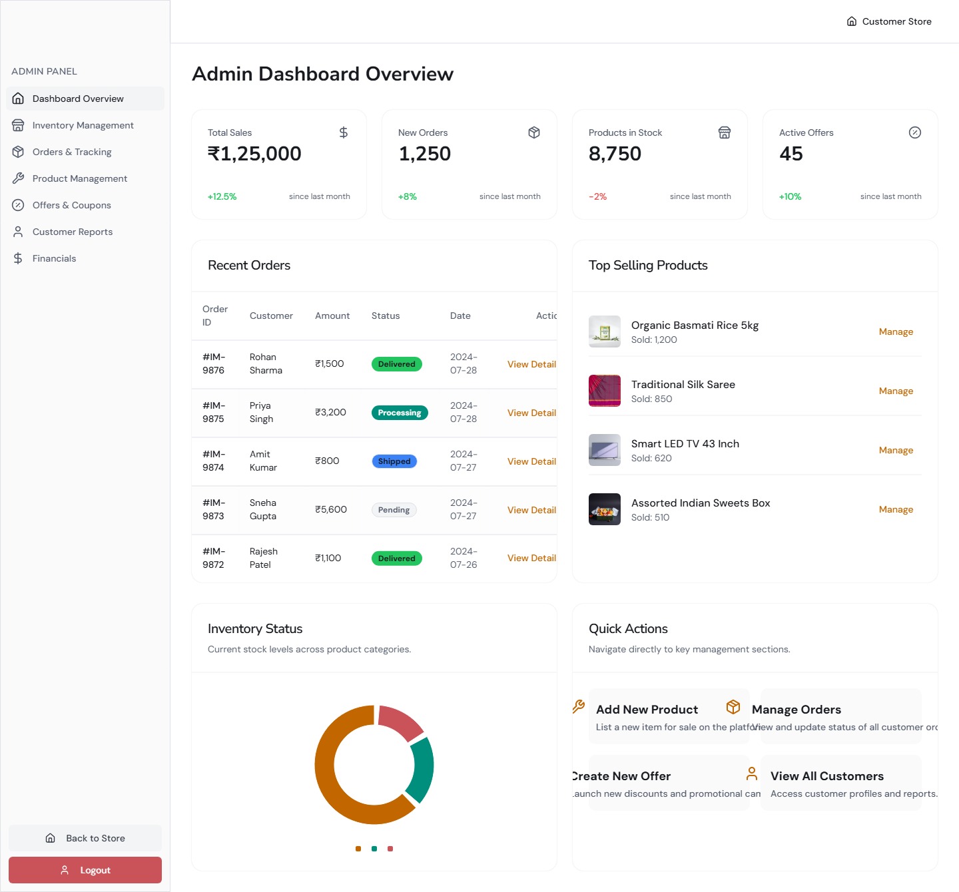Click the dollar icon in Total Sales card
The height and width of the screenshot is (892, 959).
click(x=344, y=132)
